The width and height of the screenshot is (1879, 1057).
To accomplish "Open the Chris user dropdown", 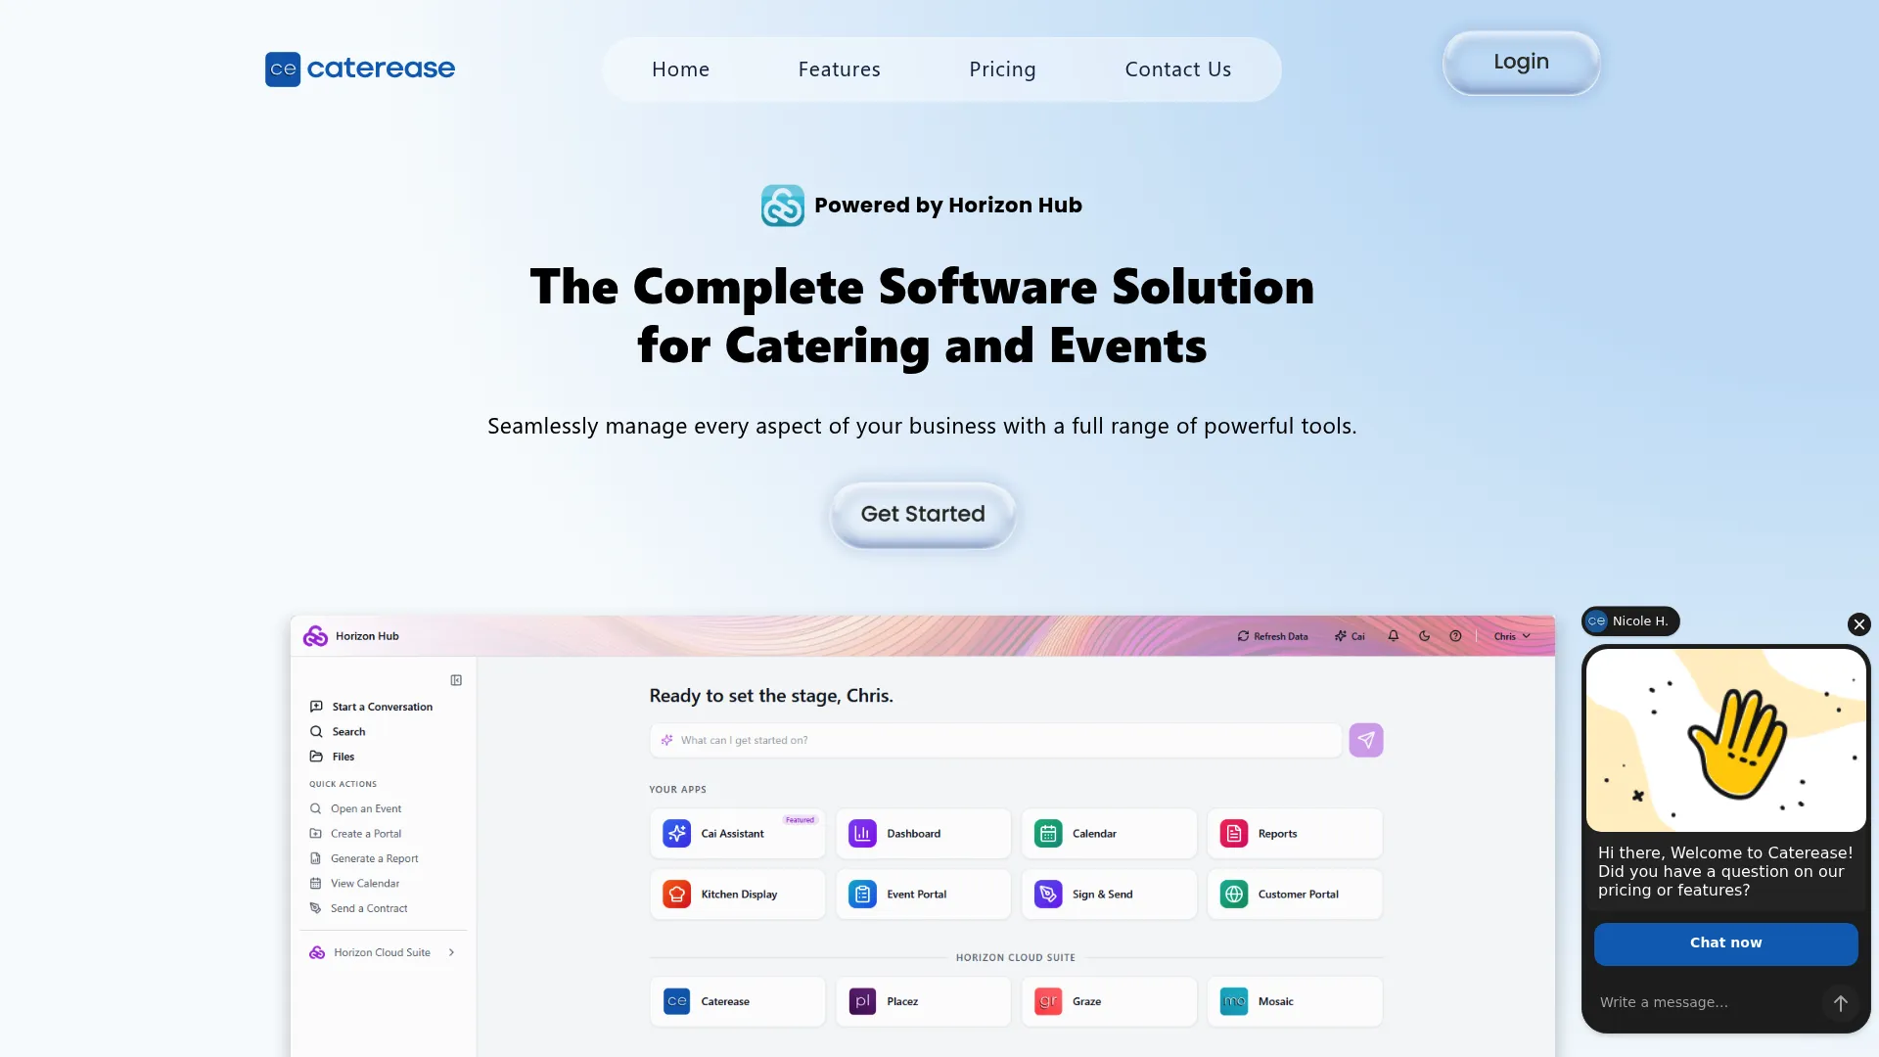I will coord(1512,636).
